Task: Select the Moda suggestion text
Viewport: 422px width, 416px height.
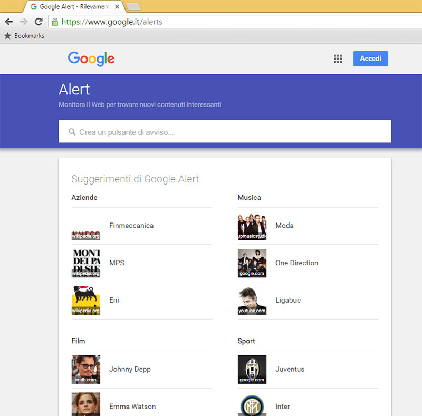Action: 284,226
